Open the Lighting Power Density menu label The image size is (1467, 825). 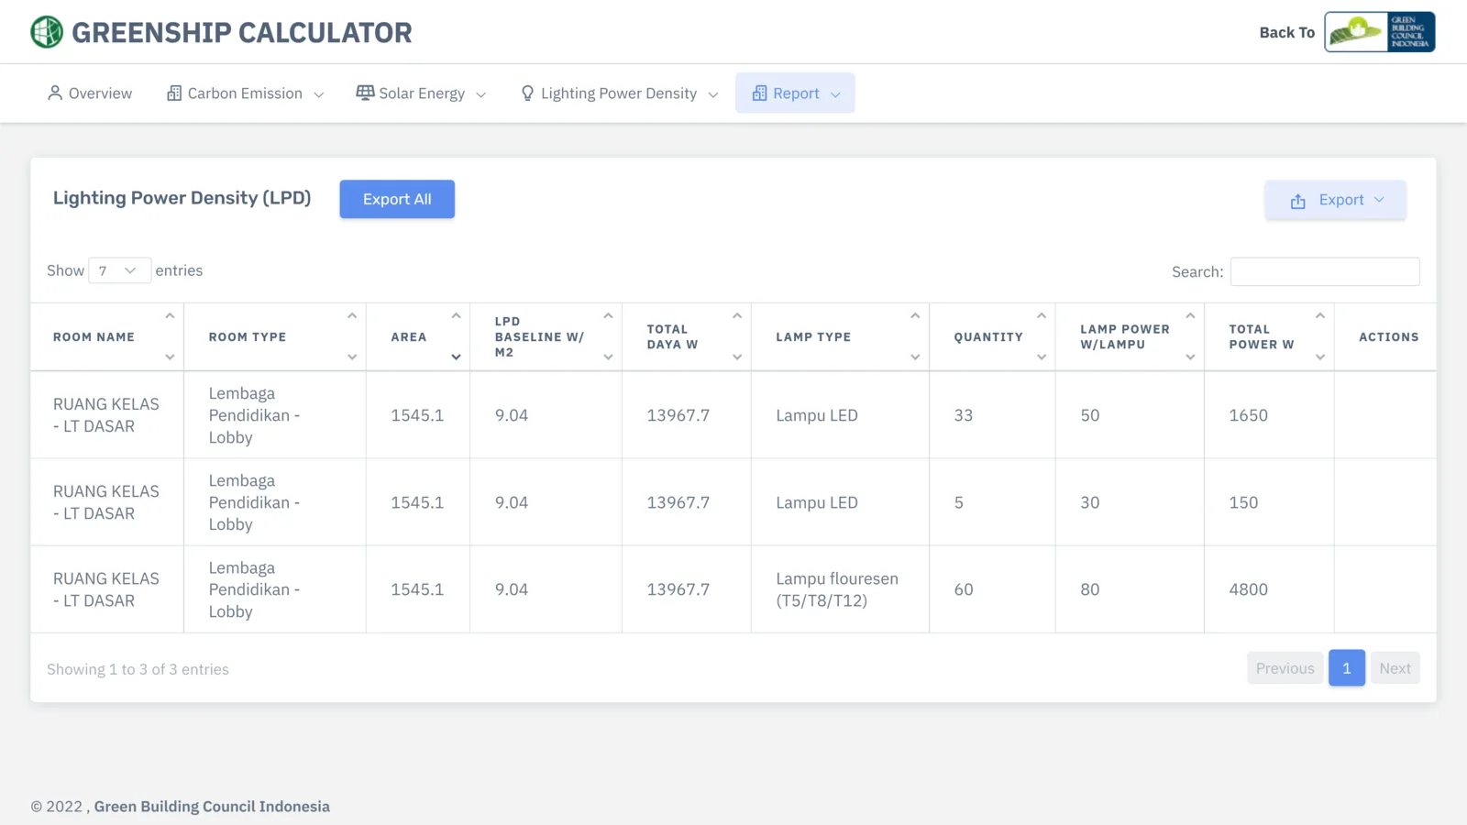(619, 93)
